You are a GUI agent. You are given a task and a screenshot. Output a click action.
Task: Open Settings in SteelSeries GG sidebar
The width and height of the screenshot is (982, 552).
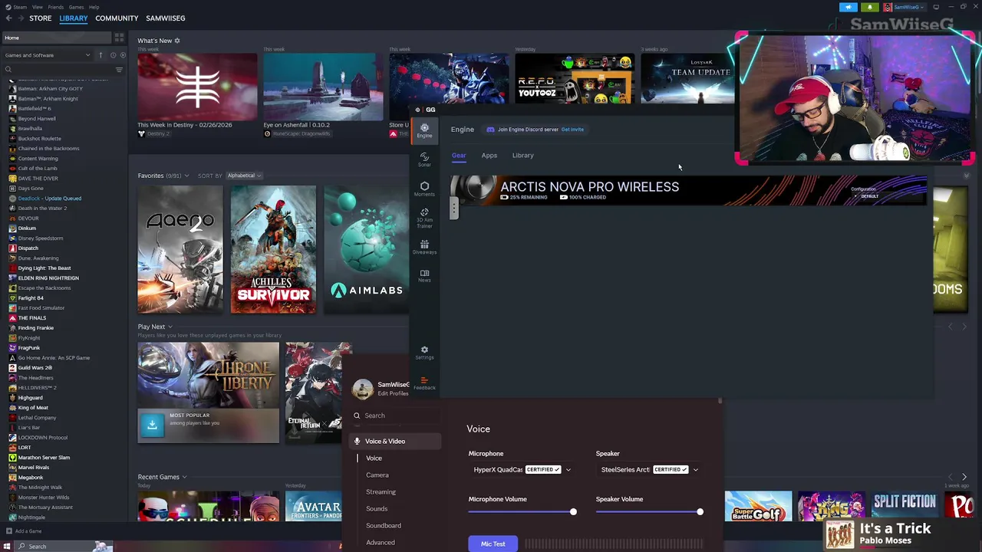(x=424, y=352)
